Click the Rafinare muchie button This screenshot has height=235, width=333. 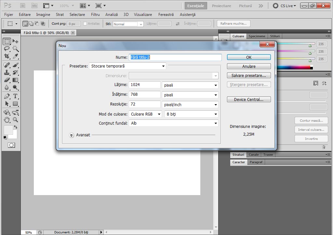pyautogui.click(x=233, y=23)
